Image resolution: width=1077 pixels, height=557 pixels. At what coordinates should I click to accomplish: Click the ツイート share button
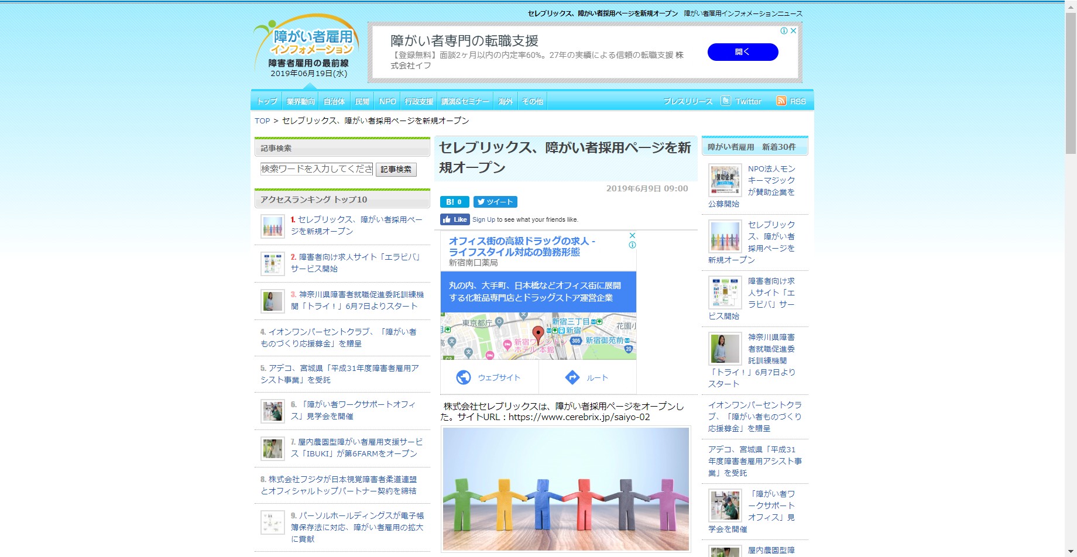coord(495,202)
